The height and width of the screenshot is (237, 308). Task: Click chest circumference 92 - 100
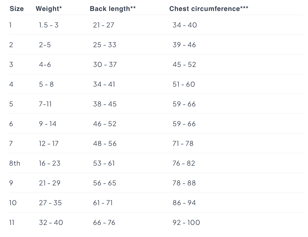[x=186, y=223]
